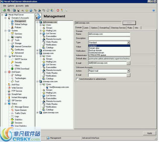
Task: Open Global Settings in sidebar
Action: pos(21,24)
